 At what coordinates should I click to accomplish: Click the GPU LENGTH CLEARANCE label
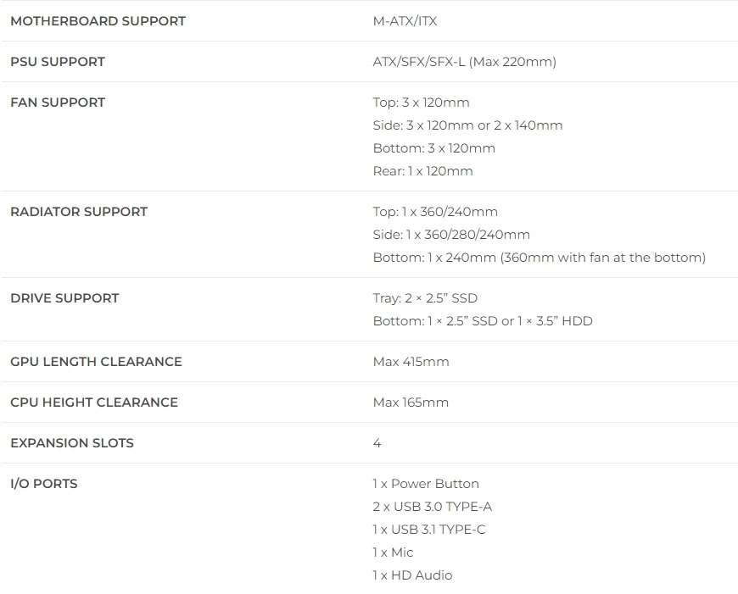point(96,362)
